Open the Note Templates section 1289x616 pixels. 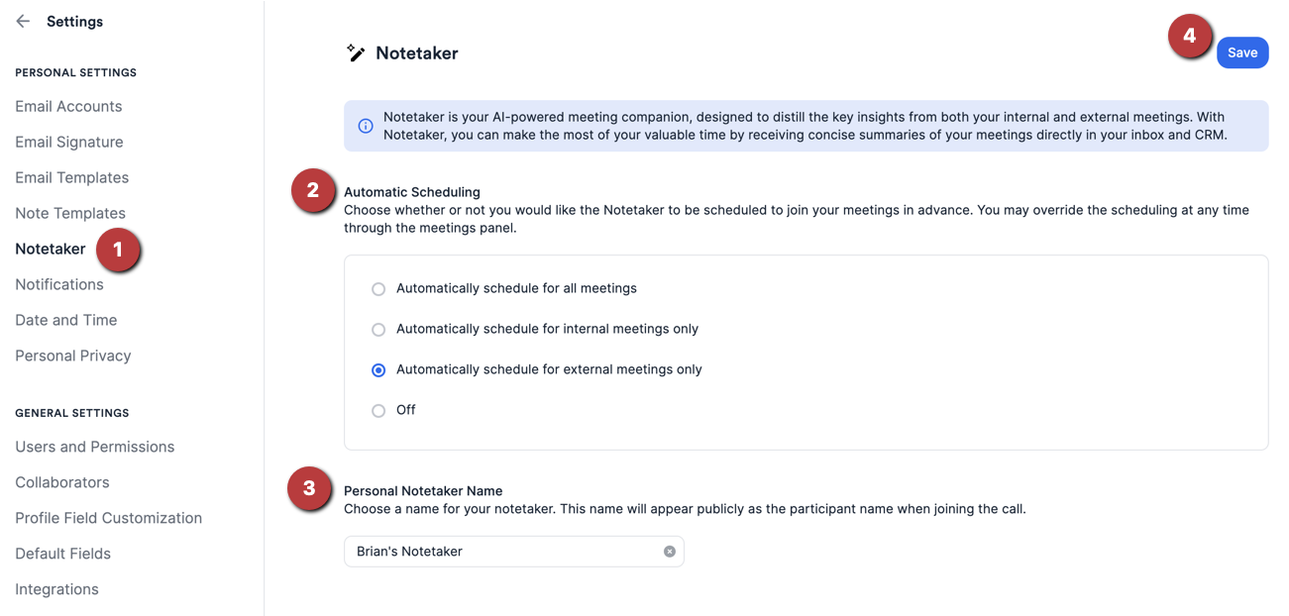click(x=70, y=213)
